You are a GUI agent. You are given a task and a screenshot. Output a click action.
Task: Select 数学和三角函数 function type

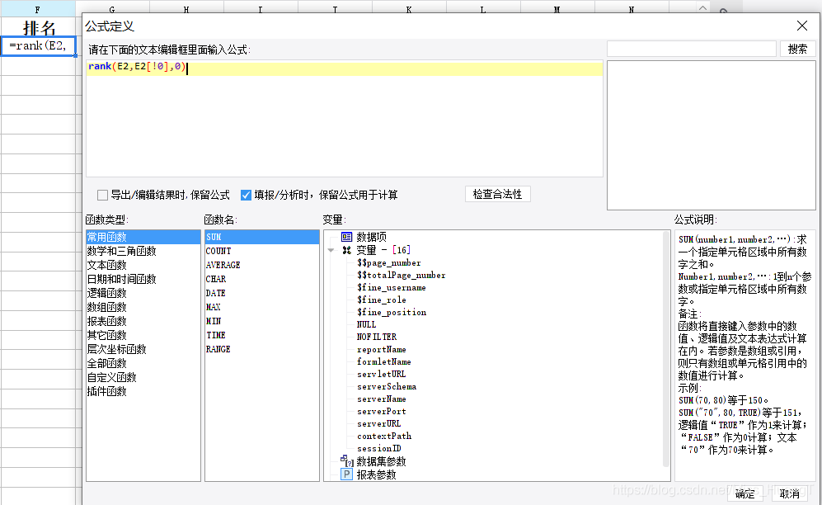click(x=121, y=251)
